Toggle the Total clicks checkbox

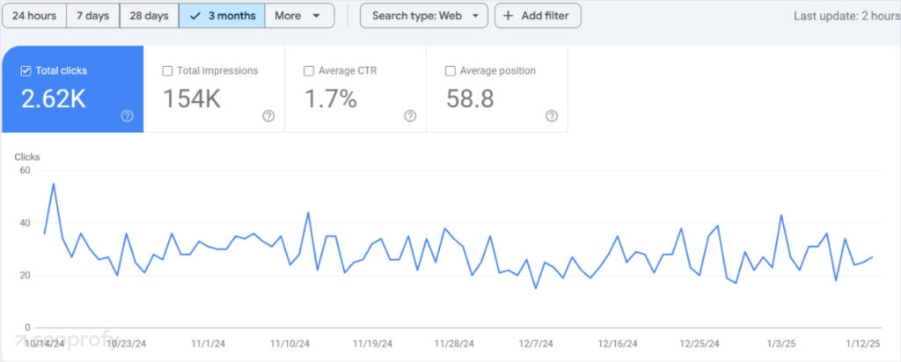(26, 70)
